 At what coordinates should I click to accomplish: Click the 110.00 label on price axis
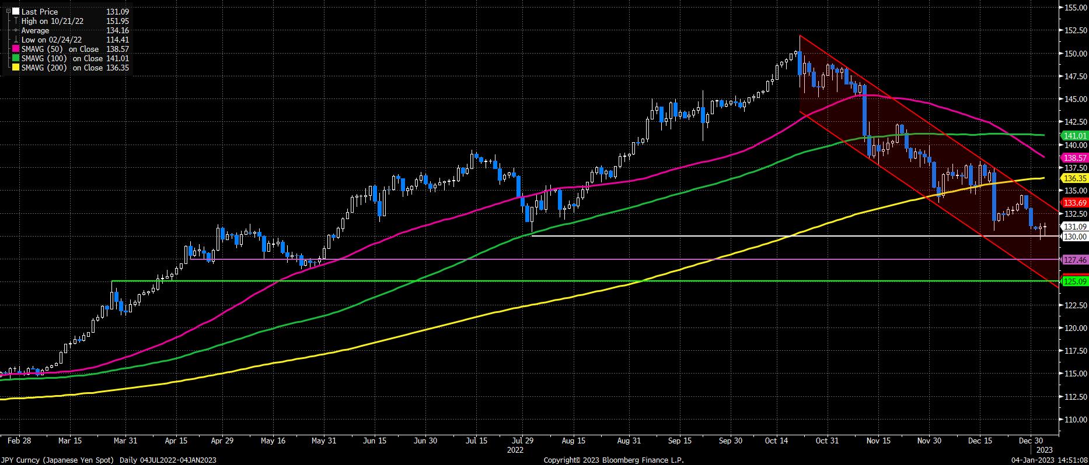1076,420
